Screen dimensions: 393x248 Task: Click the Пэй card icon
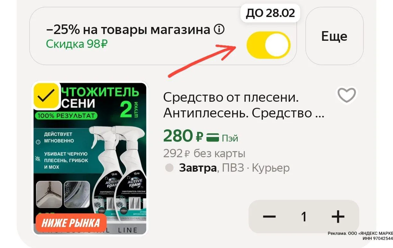(213, 137)
